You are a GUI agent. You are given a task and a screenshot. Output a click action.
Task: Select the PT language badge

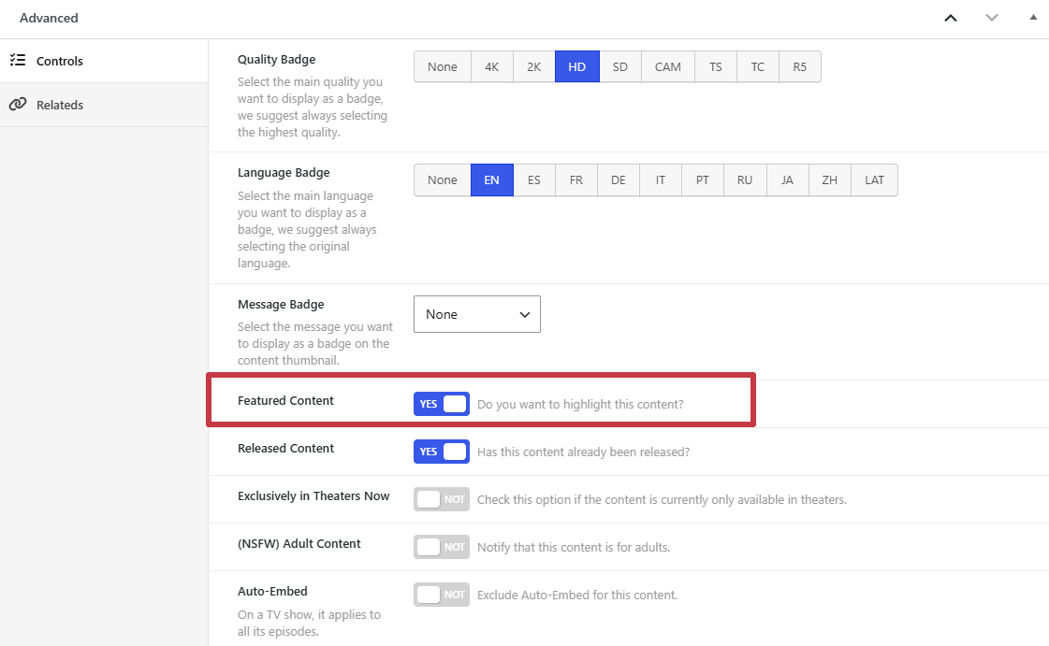703,180
